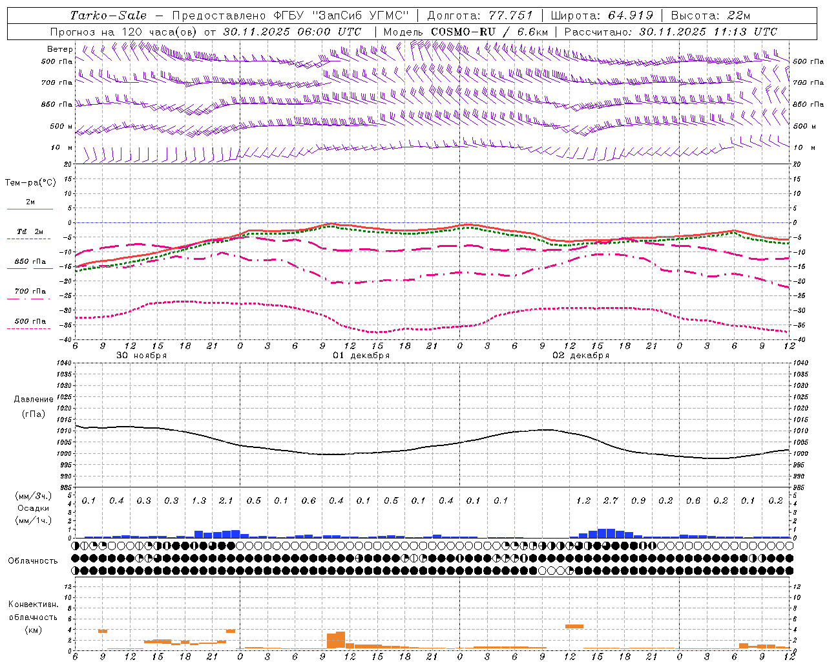Screen dimensions: 827x662
Task: Click the "30 ноября" date label
Action: 141,356
